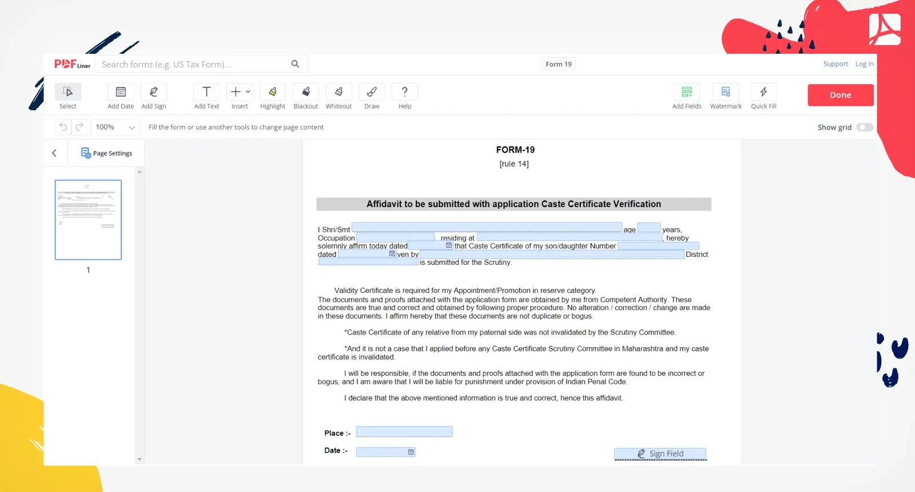Open the Add Fields tool
The height and width of the screenshot is (492, 915).
[x=687, y=96]
